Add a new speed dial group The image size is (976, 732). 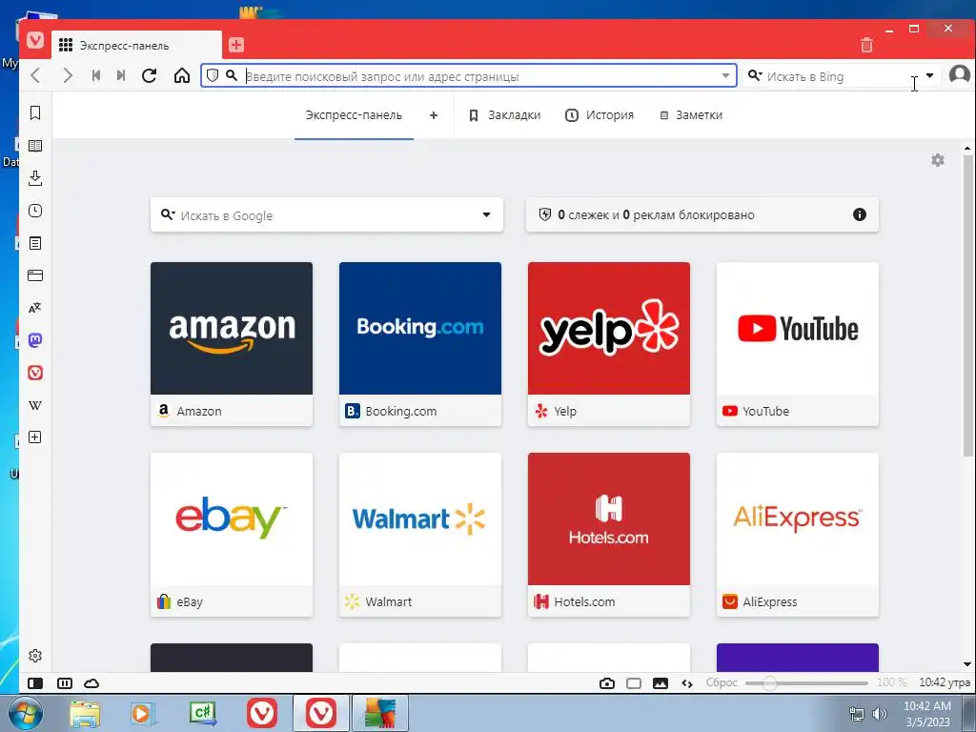pos(434,115)
